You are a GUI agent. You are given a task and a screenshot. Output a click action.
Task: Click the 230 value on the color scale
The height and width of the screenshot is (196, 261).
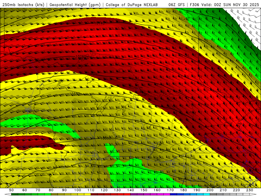pos(250,190)
